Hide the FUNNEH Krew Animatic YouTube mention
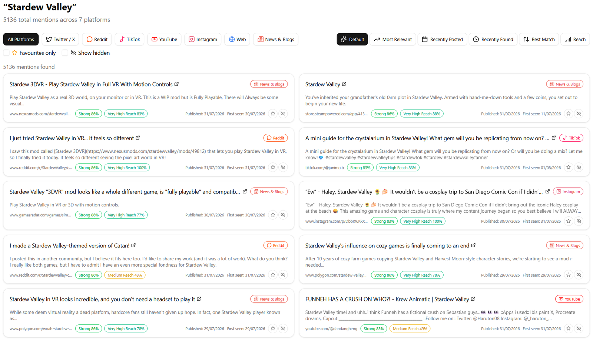The height and width of the screenshot is (341, 593). 579,329
